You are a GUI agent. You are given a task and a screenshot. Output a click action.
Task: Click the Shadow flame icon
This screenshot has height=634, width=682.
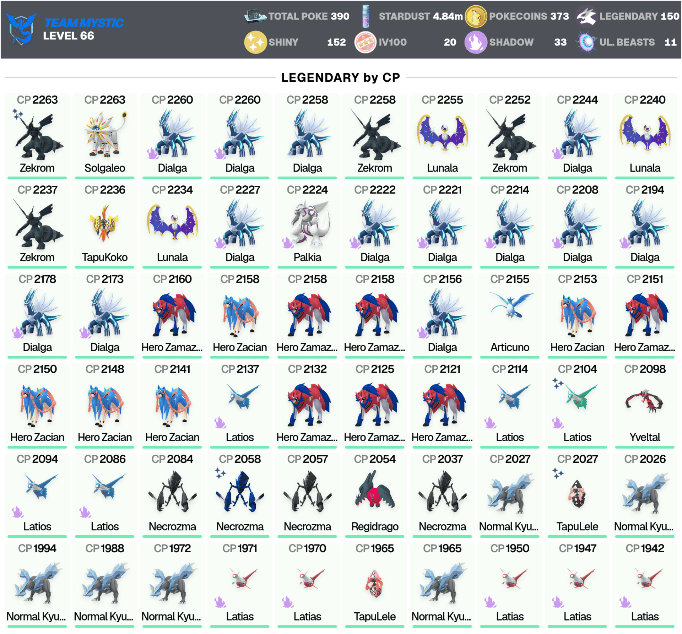tap(475, 42)
